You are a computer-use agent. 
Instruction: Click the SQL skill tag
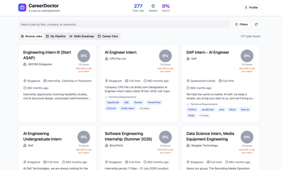coord(127,103)
